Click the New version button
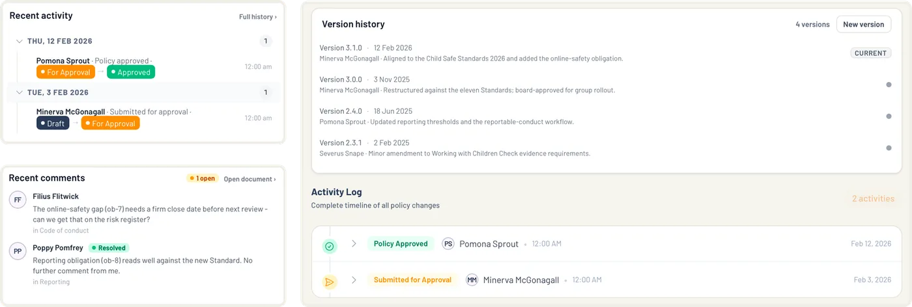912x307 pixels. [x=864, y=24]
